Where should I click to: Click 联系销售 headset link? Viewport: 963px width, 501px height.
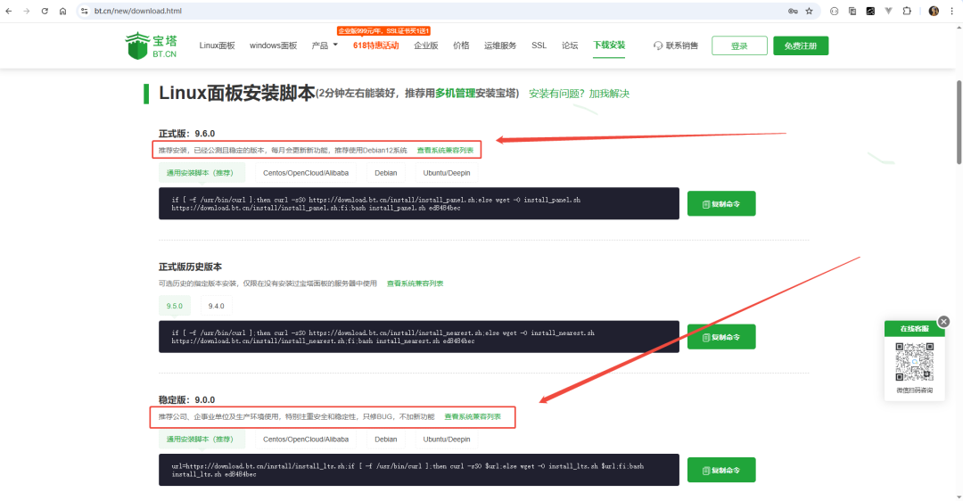(676, 45)
